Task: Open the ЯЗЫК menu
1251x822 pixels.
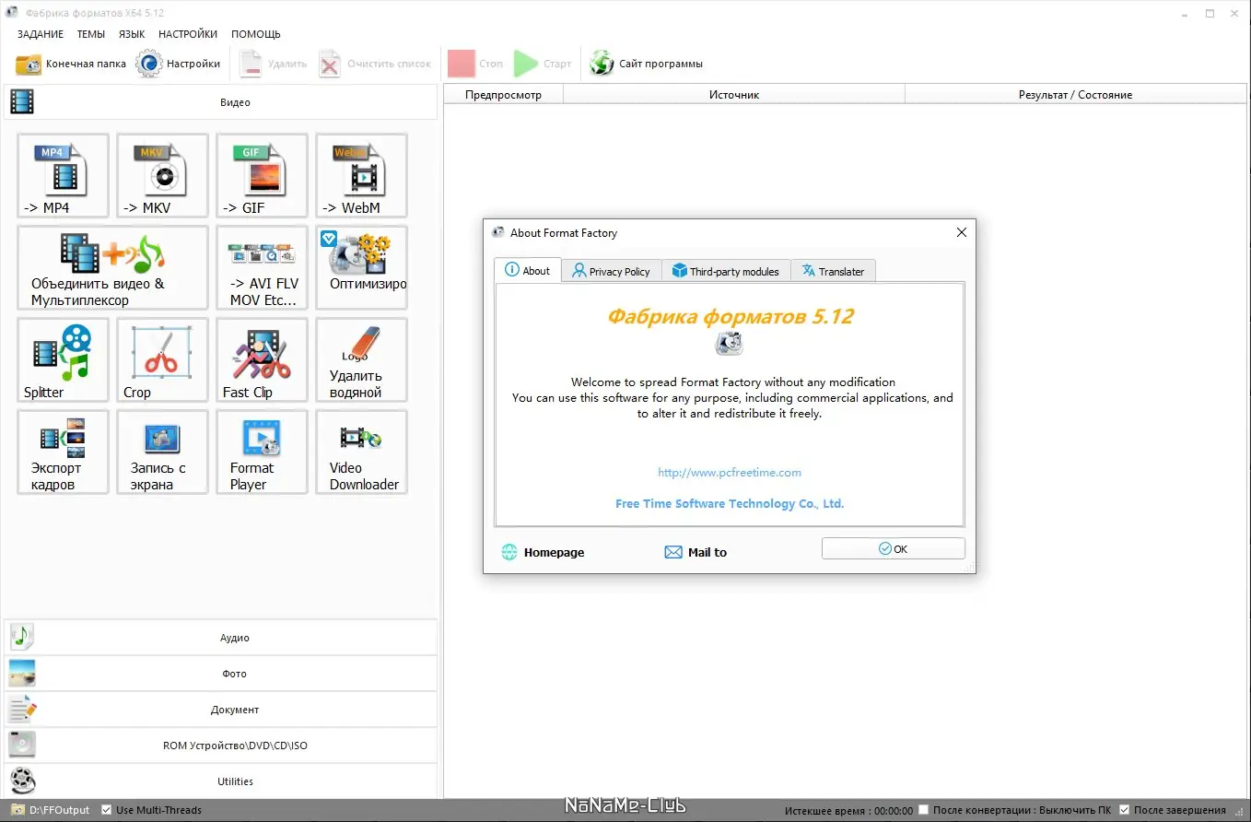Action: coord(132,34)
